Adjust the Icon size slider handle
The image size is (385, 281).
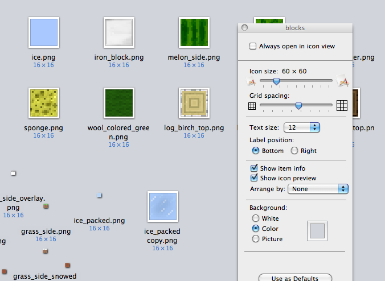276,81
